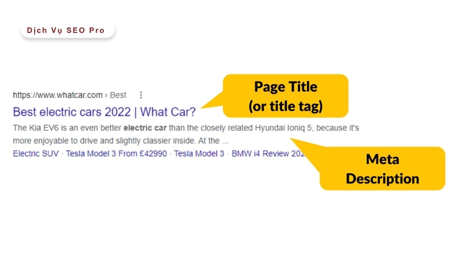Viewport: 455px width, 263px height.
Task: Click the bold 'electric car' snippet text
Action: point(145,128)
